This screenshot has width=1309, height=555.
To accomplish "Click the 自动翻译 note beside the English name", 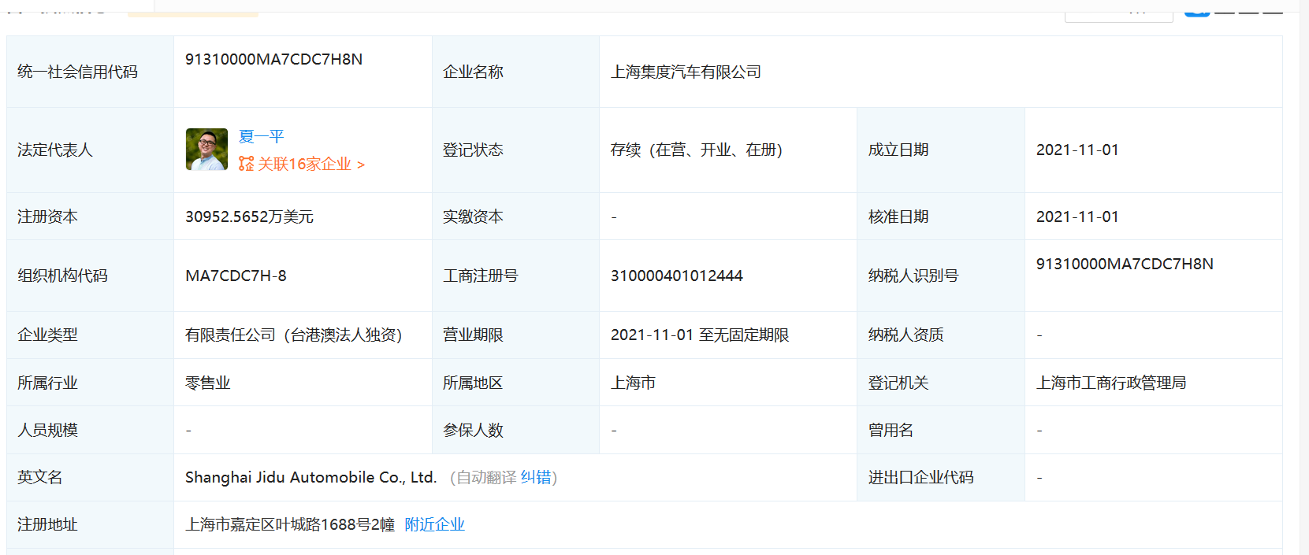I will (486, 477).
